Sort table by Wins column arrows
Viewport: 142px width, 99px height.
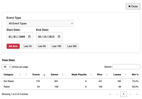[107, 75]
